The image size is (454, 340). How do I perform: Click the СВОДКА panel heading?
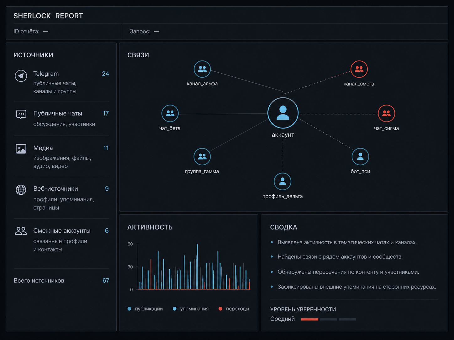284,227
